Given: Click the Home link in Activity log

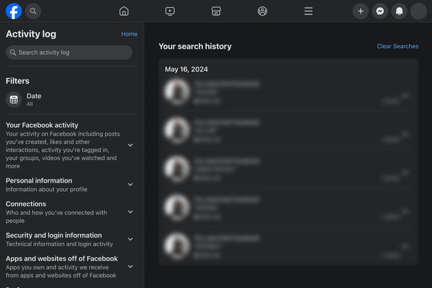Looking at the screenshot, I should point(129,34).
